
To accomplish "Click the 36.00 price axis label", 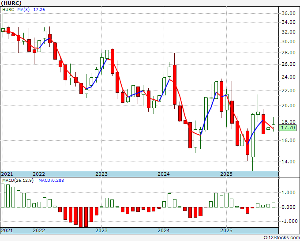I will coord(289,13).
